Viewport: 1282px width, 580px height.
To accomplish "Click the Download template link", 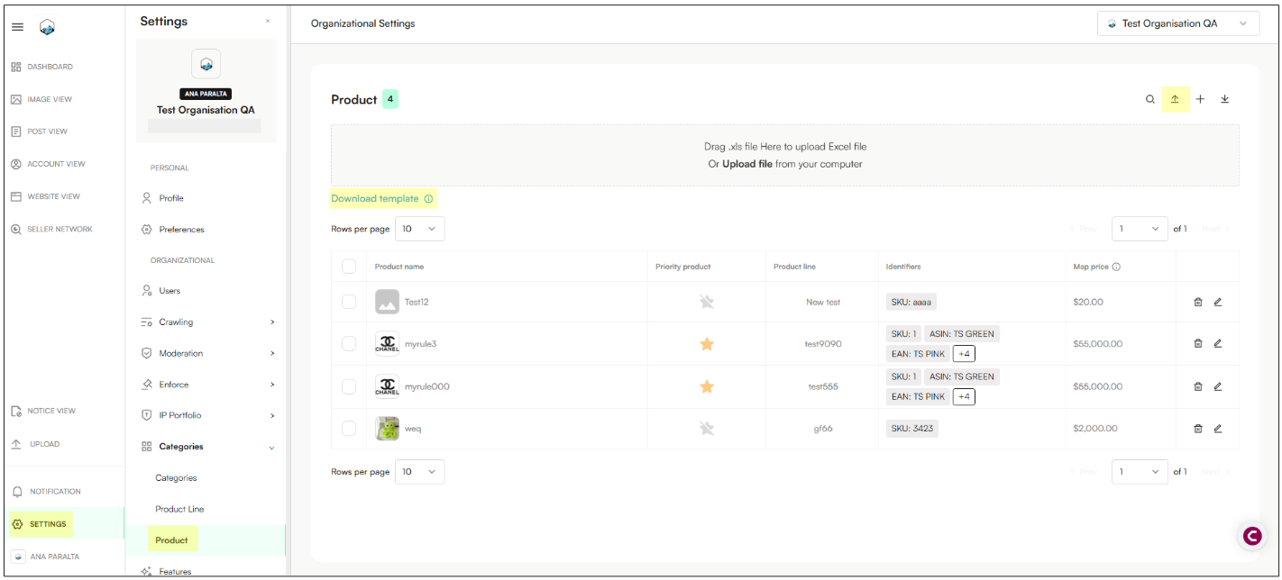I will (375, 199).
